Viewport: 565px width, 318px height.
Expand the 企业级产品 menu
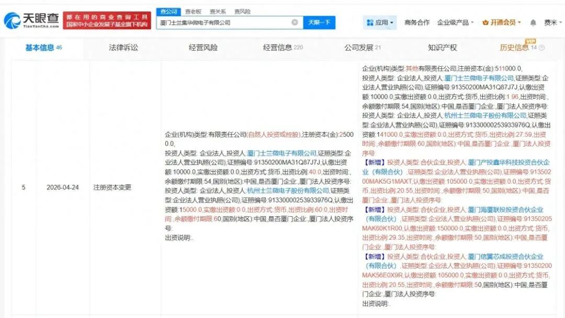tap(455, 22)
